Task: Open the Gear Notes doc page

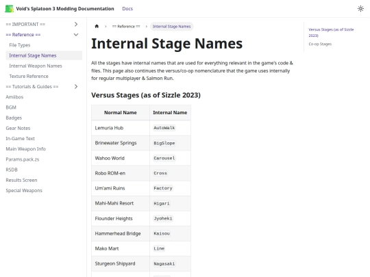Action: point(18,128)
